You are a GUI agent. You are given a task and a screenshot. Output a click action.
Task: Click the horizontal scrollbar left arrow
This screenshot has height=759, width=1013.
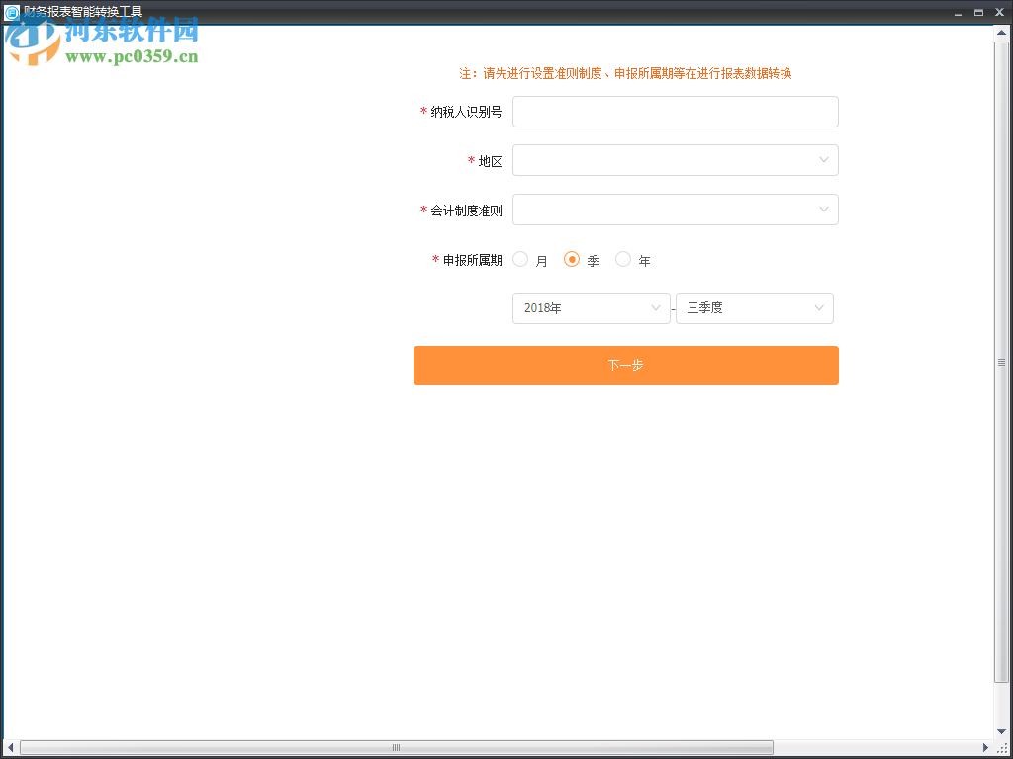point(8,748)
